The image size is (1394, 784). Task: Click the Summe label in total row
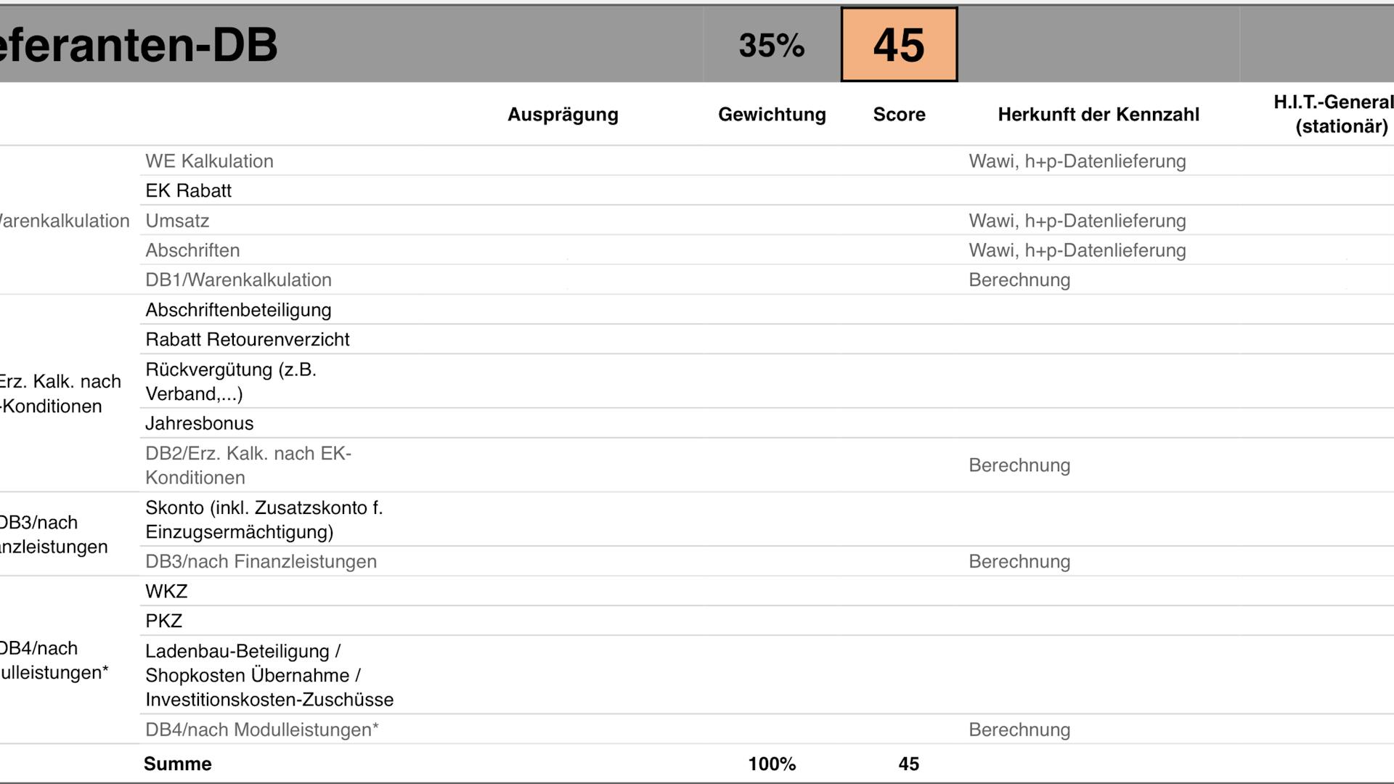coord(178,764)
